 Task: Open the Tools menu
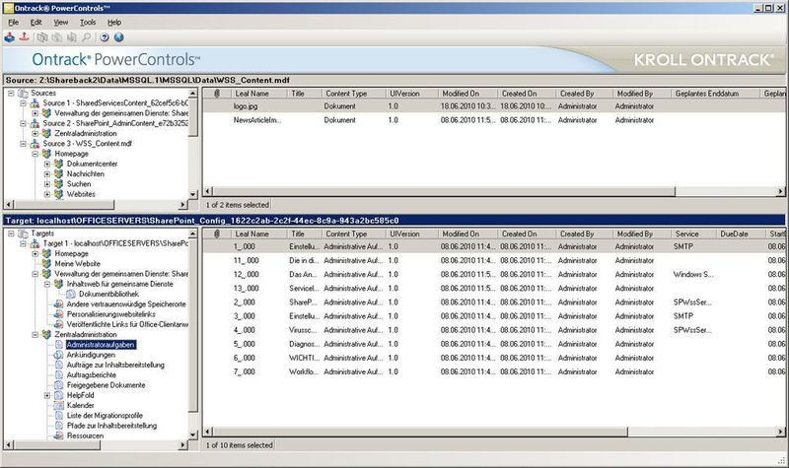click(x=88, y=22)
